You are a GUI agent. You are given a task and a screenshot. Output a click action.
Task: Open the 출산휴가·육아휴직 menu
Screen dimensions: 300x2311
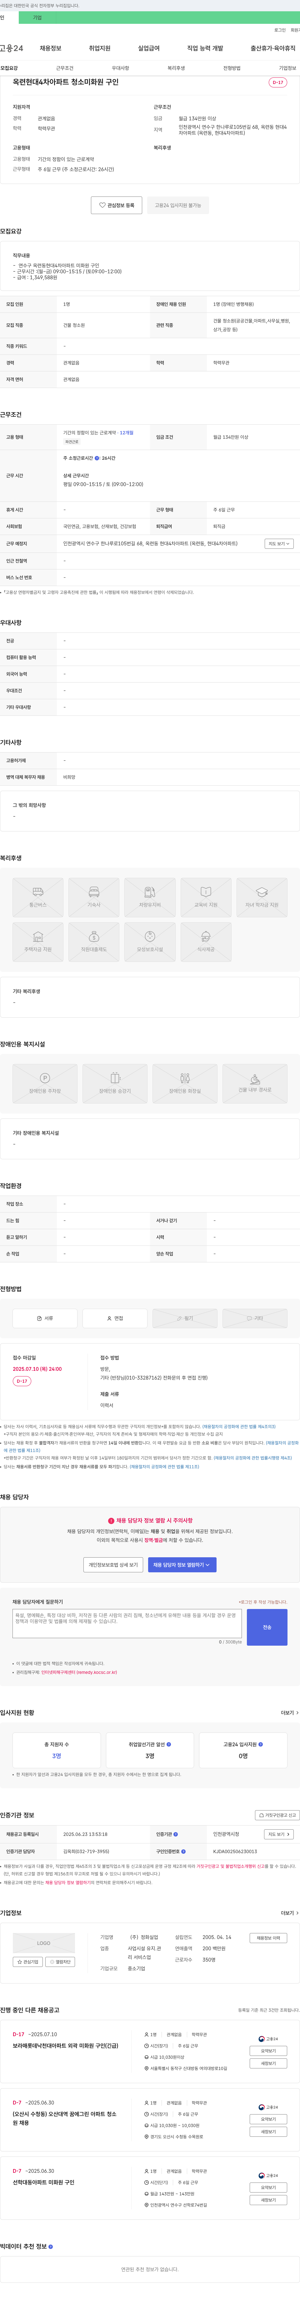273,49
